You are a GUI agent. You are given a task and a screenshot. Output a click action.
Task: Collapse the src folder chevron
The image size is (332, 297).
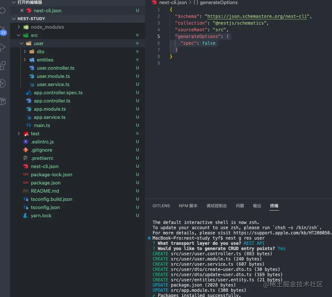point(19,35)
